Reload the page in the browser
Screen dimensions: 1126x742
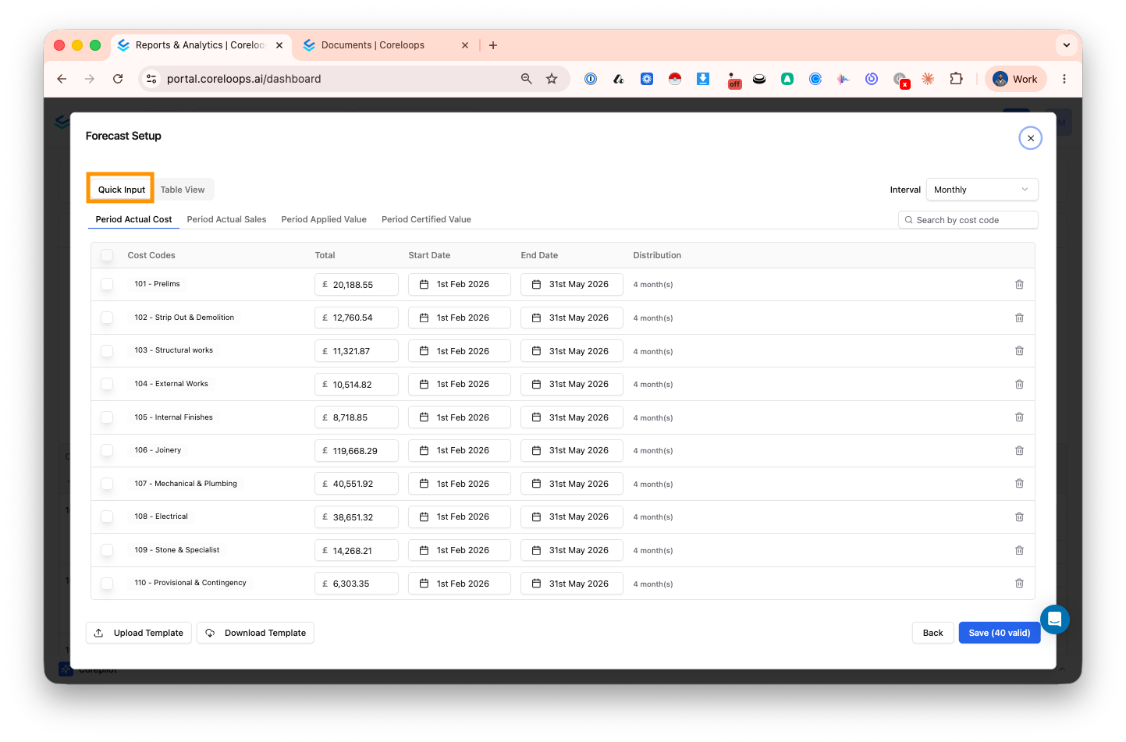(118, 79)
